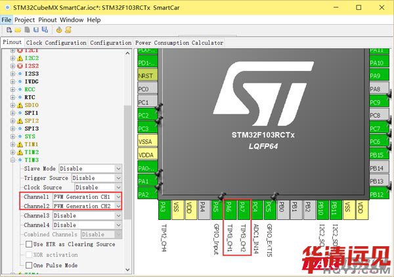The width and height of the screenshot is (394, 277).
Task: Select the TIM2 peripheral label
Action: pyautogui.click(x=32, y=152)
